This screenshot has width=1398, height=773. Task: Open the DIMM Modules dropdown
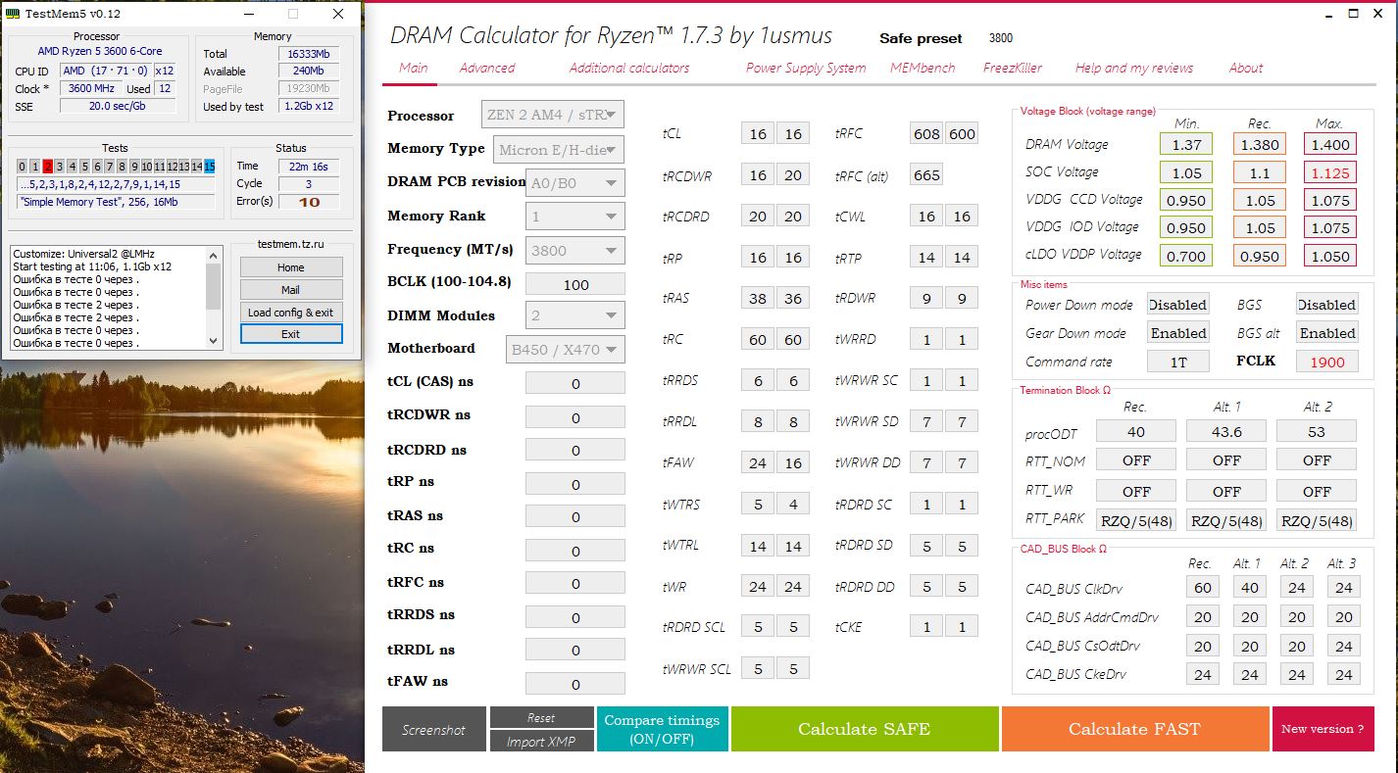click(575, 315)
